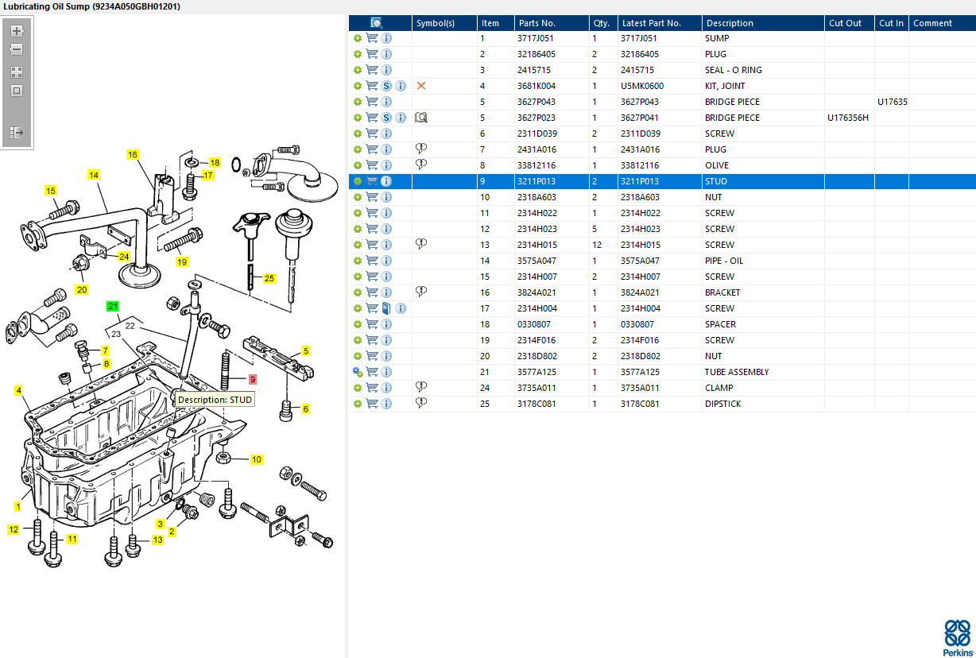Select callout 4 at the sump gasket
This screenshot has width=976, height=658.
[18, 390]
